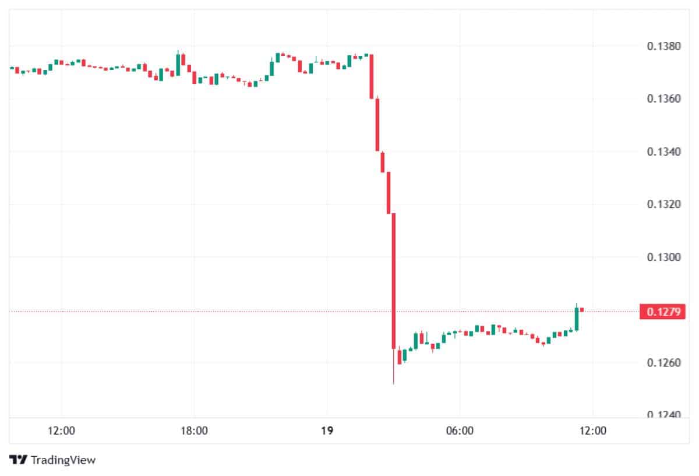Screen dimensions: 699x476
Task: Click the 18:00 time axis marker
Action: pos(194,431)
